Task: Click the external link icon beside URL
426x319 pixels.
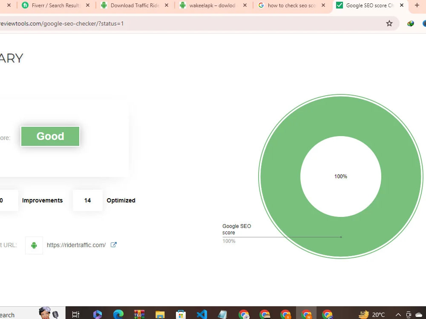Action: (x=114, y=245)
